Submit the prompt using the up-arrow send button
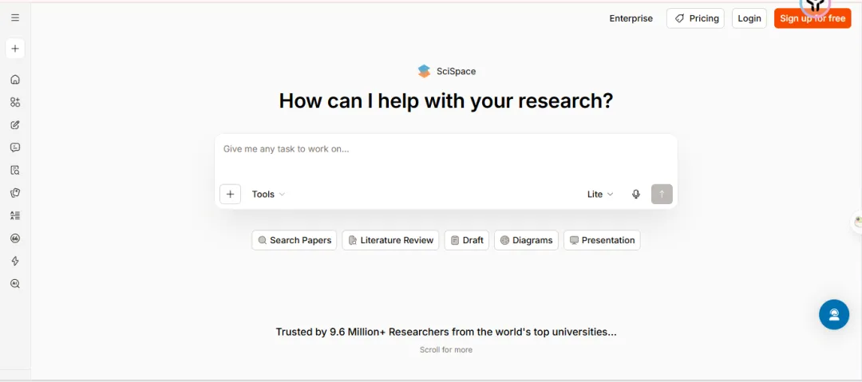862x382 pixels. click(x=662, y=194)
